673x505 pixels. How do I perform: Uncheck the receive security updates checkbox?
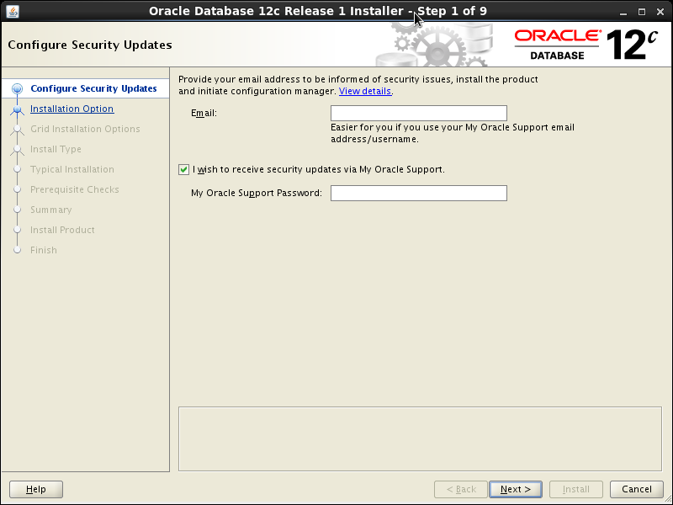coord(183,170)
